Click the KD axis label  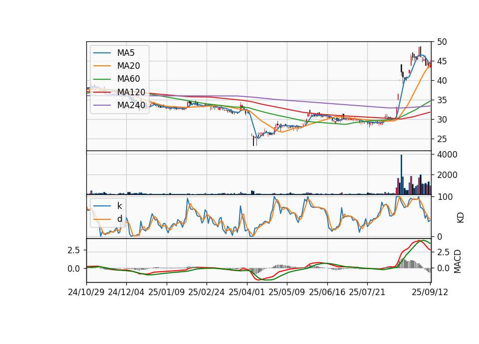pos(461,218)
